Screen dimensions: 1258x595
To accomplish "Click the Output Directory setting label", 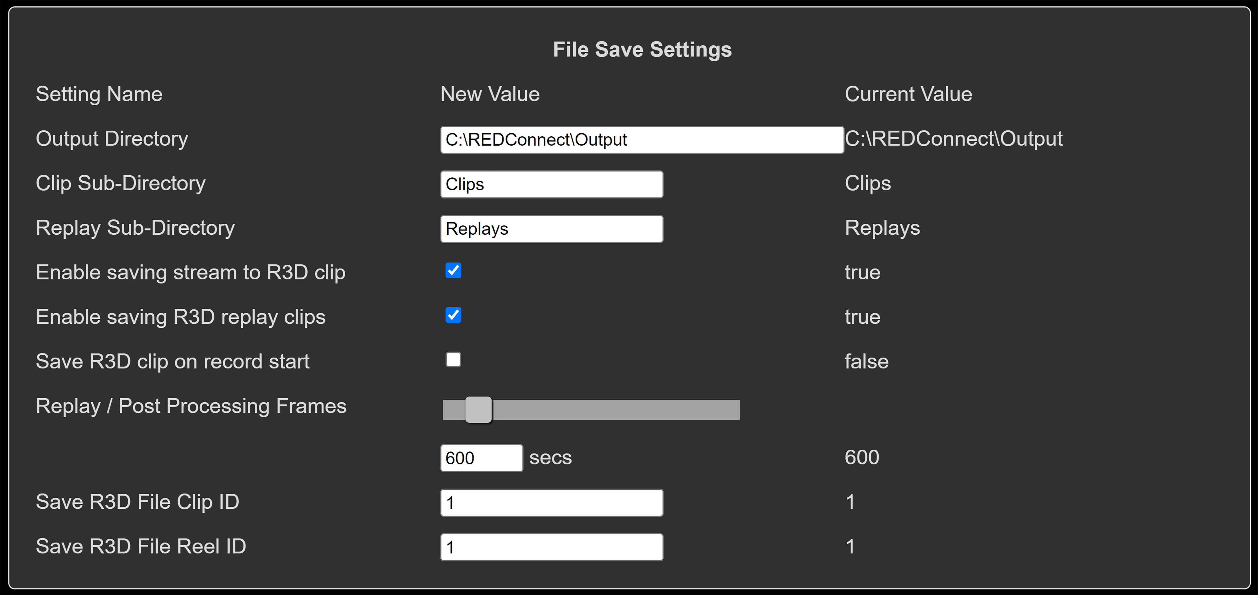I will tap(112, 139).
